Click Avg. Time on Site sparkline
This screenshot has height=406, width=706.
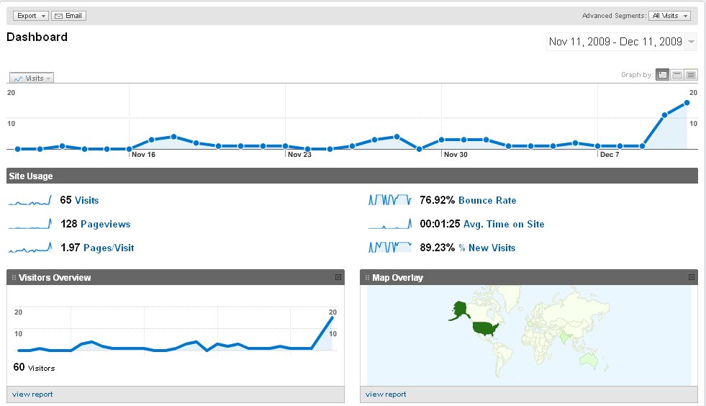(390, 224)
